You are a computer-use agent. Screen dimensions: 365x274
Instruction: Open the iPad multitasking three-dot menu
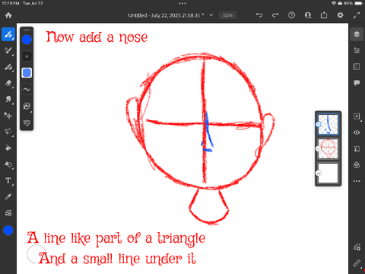[182, 4]
